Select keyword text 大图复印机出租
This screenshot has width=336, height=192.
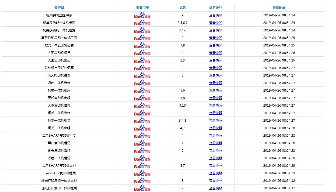pyautogui.click(x=59, y=60)
